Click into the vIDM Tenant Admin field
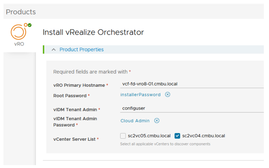Viewport: 269px width, 168px height. 192,108
